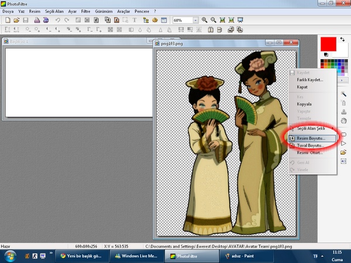
Task: Click the New document toolbar icon
Action: click(8, 20)
